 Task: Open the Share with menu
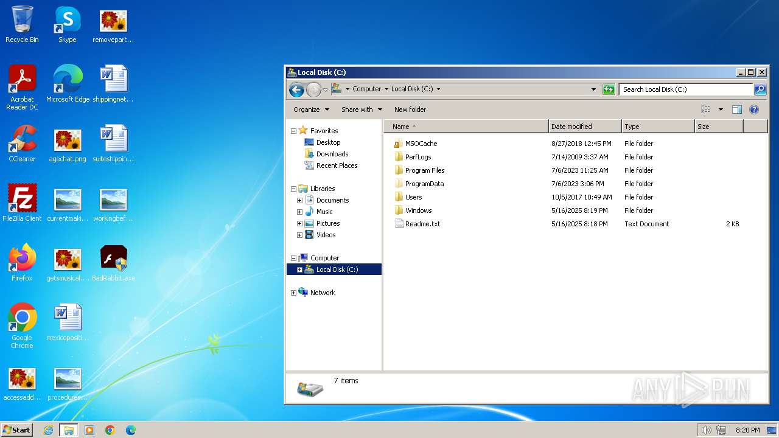[362, 109]
